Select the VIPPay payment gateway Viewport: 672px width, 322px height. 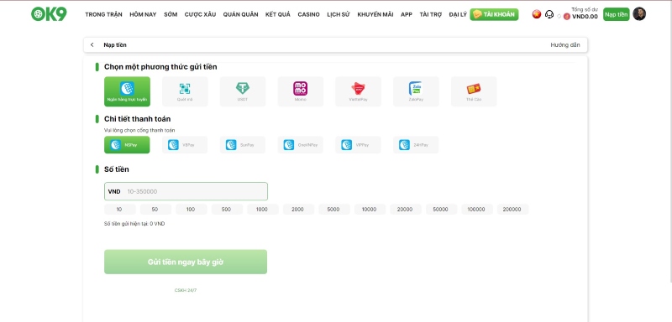[x=358, y=145]
